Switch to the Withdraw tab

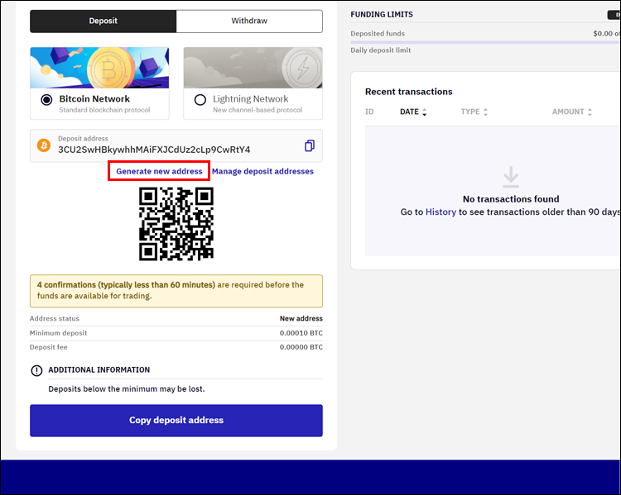(249, 21)
